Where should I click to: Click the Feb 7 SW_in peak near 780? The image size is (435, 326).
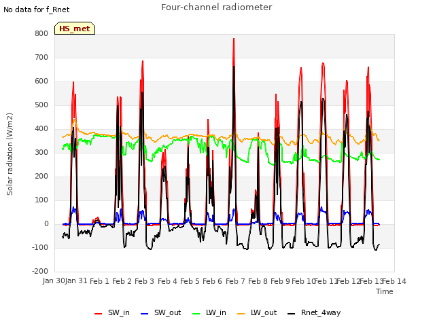(x=234, y=39)
